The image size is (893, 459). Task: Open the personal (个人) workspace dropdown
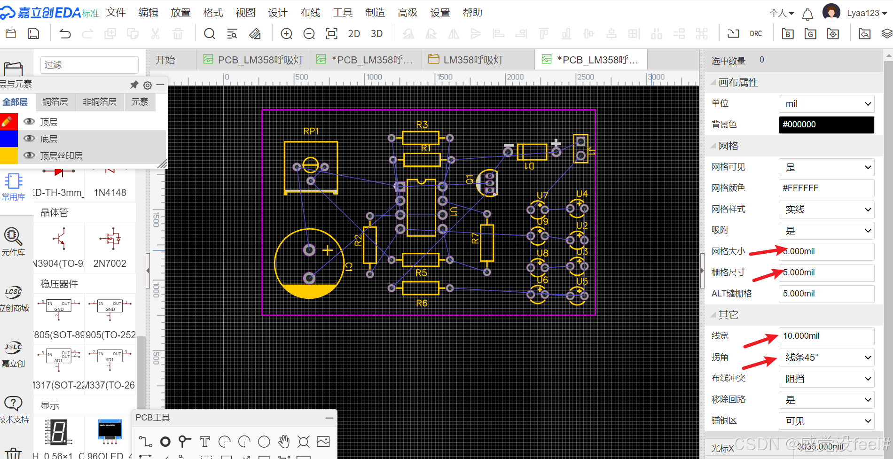(x=782, y=13)
